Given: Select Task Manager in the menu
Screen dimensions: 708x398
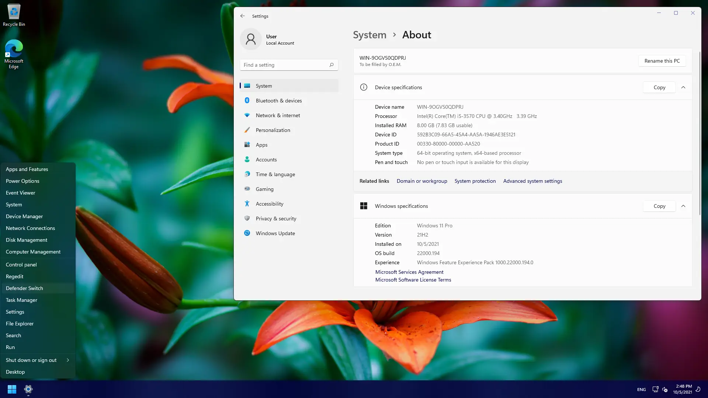Looking at the screenshot, I should 21,300.
